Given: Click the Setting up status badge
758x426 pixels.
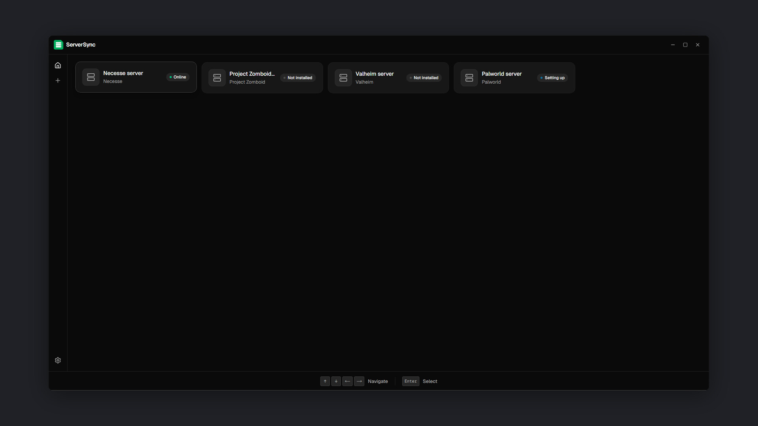Looking at the screenshot, I should coord(552,78).
